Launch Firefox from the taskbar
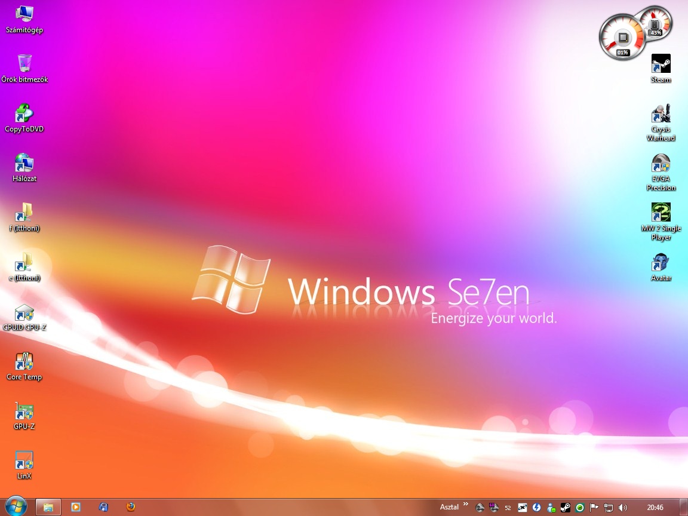The height and width of the screenshot is (516, 688). (x=131, y=507)
